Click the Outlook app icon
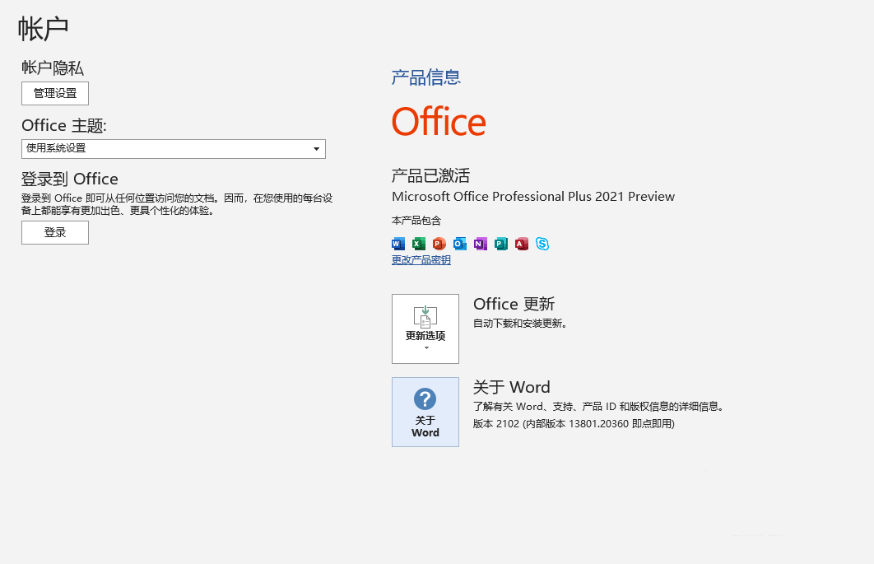The width and height of the screenshot is (874, 564). tap(460, 244)
